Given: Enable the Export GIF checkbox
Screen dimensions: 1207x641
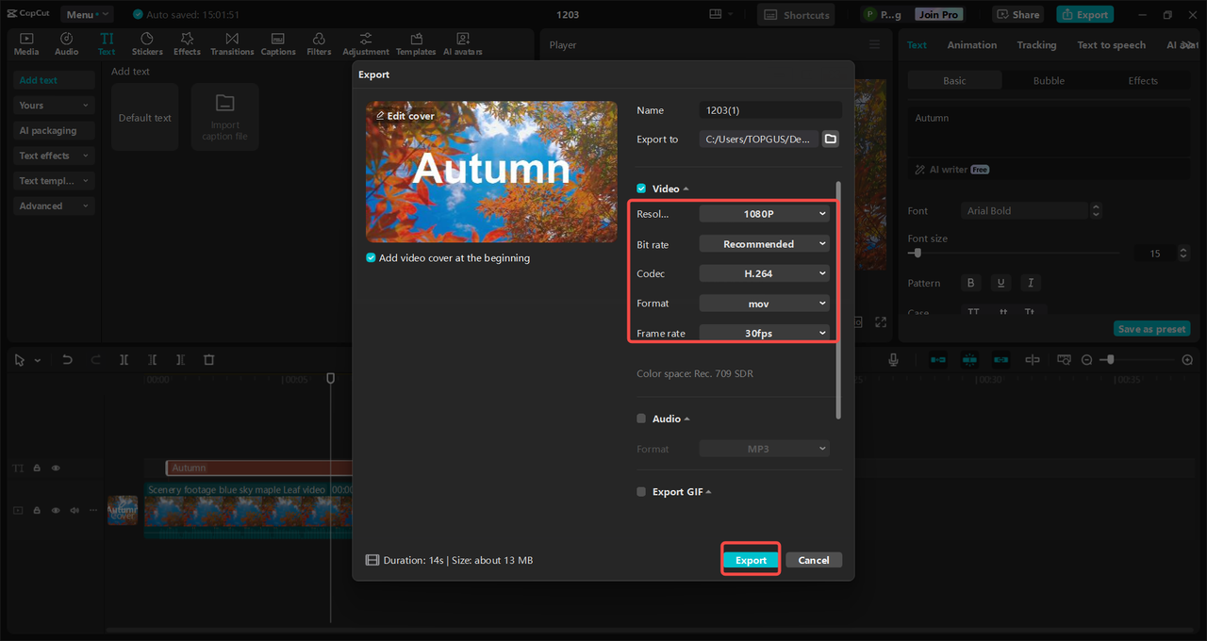Looking at the screenshot, I should (641, 491).
